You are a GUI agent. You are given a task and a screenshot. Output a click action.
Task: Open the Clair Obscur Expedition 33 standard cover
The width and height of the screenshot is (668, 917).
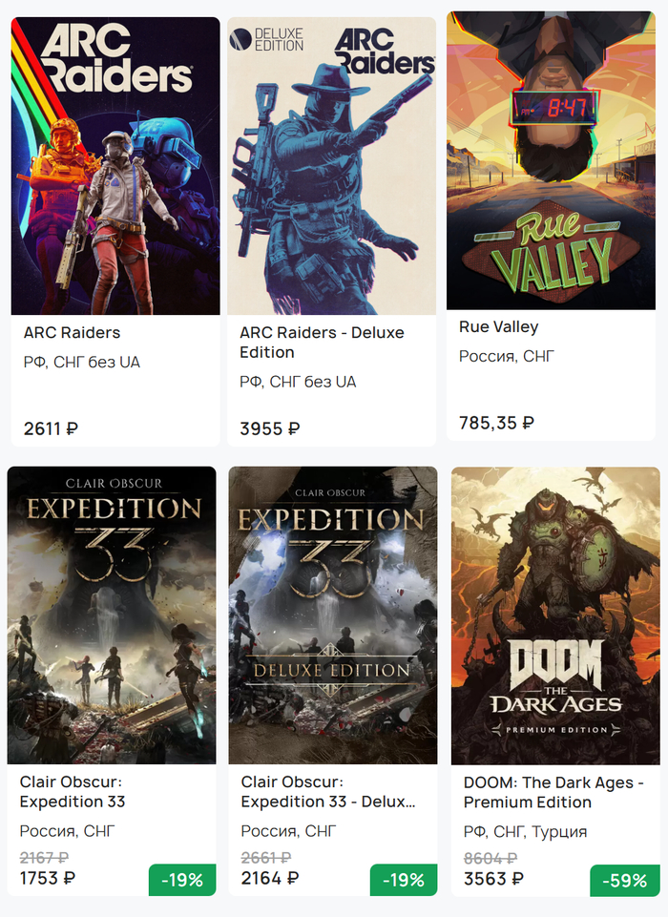pos(112,615)
